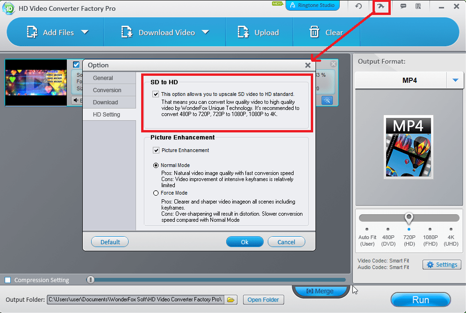Click Cancel in the Option dialog
This screenshot has height=313, width=466.
pos(286,242)
